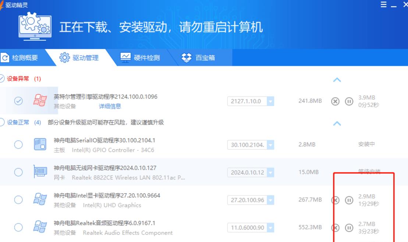Cancel download of Intel显卡 driver

click(x=335, y=200)
